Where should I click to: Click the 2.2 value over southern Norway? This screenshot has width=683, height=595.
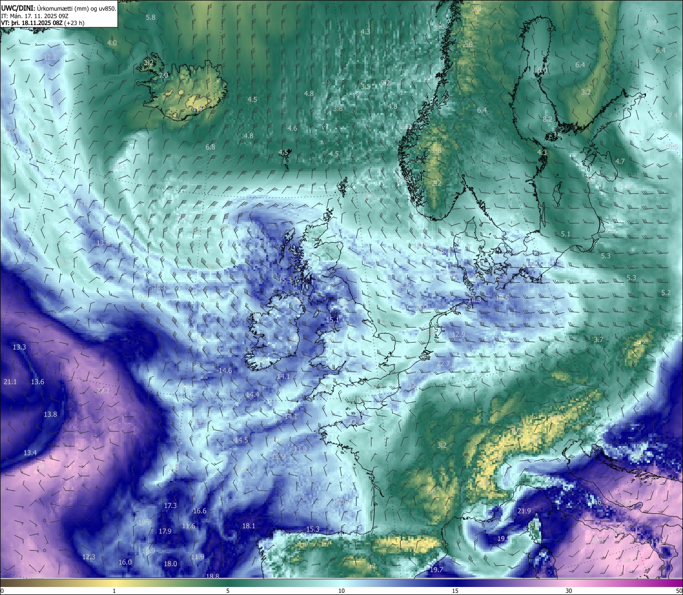coord(437,183)
